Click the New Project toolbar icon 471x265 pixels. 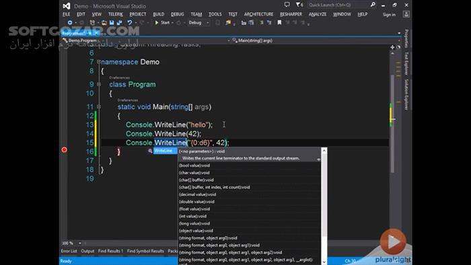coord(92,22)
